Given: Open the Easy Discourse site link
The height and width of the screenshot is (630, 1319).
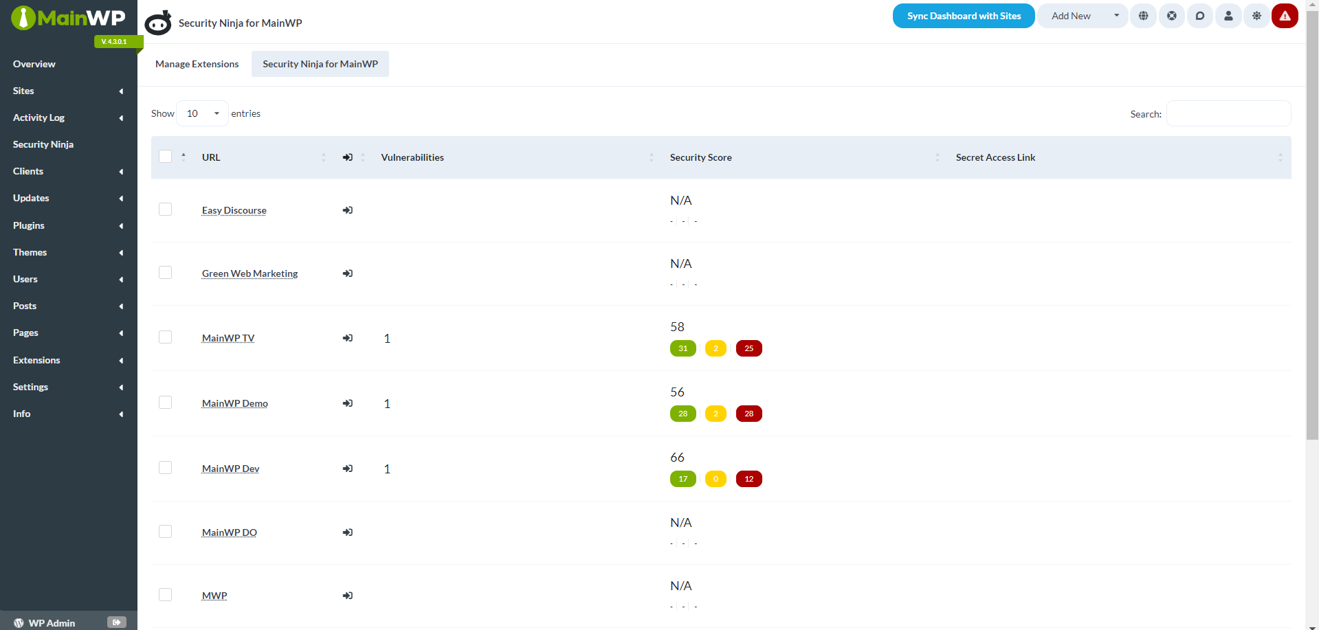Looking at the screenshot, I should click(x=234, y=210).
